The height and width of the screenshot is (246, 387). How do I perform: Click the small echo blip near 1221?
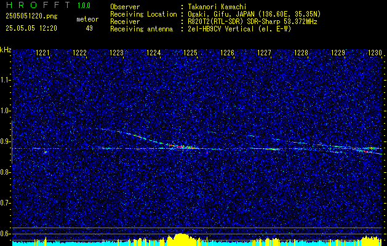pos(46,153)
